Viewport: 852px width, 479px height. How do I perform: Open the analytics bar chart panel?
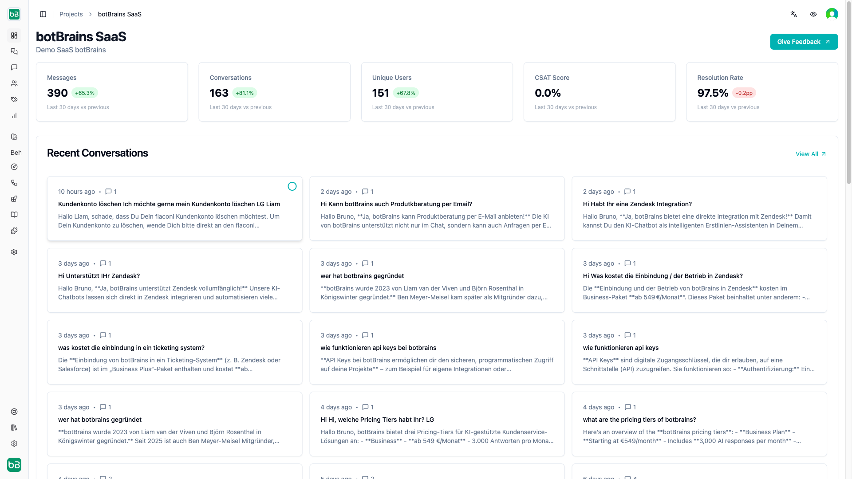(x=14, y=115)
